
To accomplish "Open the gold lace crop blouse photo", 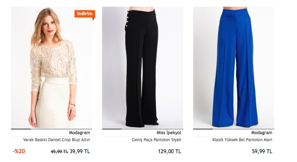I will click(51, 68).
